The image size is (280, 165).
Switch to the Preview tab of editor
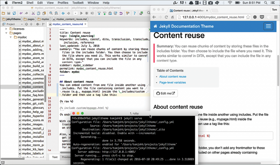pyautogui.click(x=66, y=157)
